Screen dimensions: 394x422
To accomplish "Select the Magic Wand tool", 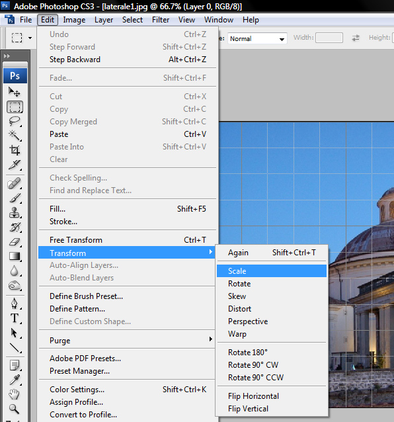I will [15, 136].
